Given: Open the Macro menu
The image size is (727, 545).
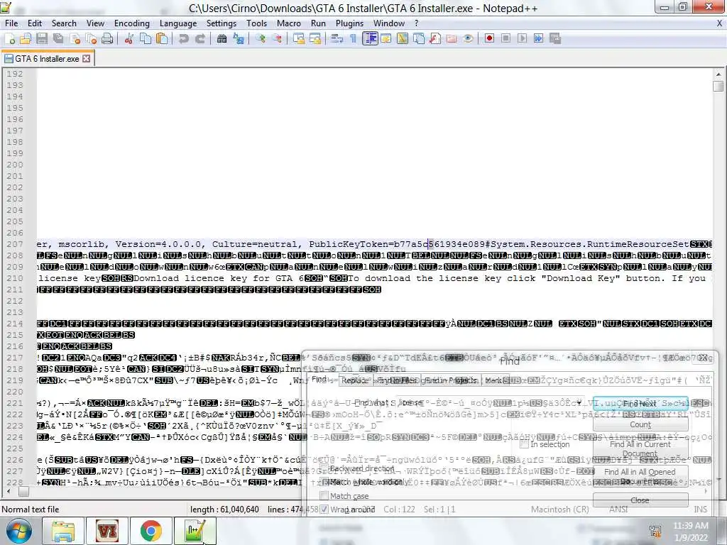Looking at the screenshot, I should 288,23.
